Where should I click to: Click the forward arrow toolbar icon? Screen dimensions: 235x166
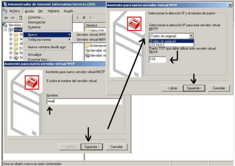tap(13, 18)
